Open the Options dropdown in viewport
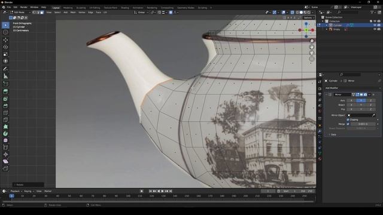This screenshot has height=215, width=383. pos(309,18)
